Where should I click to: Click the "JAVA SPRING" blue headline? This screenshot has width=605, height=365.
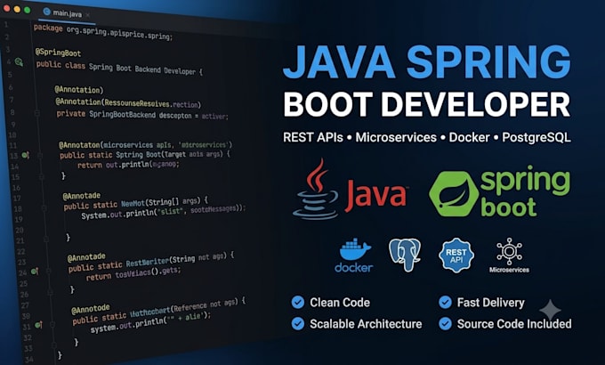pyautogui.click(x=427, y=62)
